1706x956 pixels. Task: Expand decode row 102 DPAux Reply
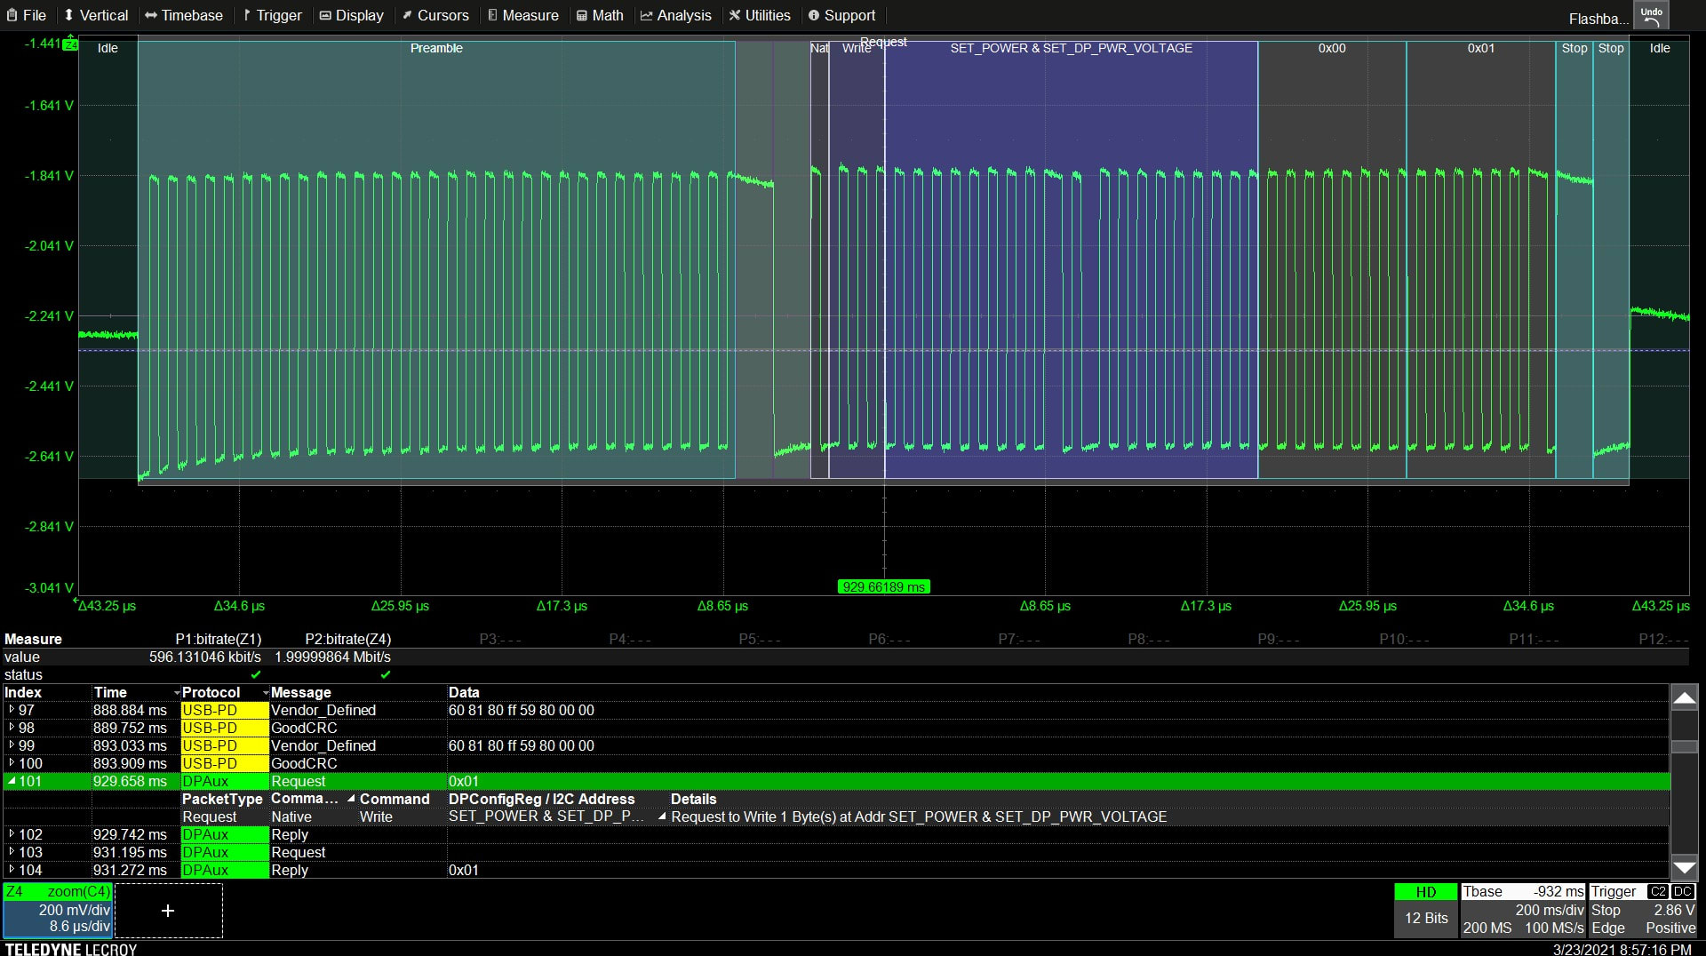12,834
